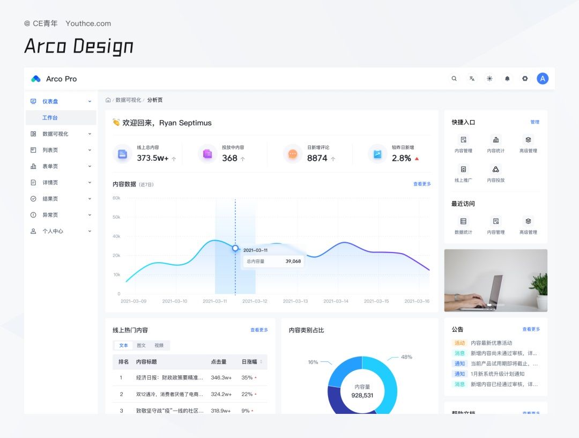The width and height of the screenshot is (579, 438).
Task: Expand the 数据可视化 sidebar menu
Action: coord(61,133)
